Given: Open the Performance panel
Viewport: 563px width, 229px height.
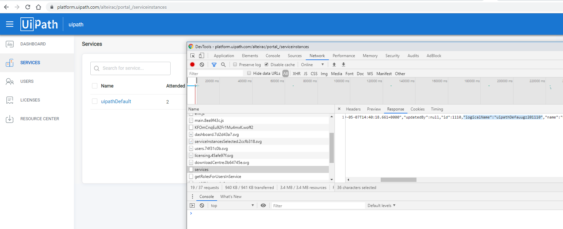Looking at the screenshot, I should [x=344, y=56].
